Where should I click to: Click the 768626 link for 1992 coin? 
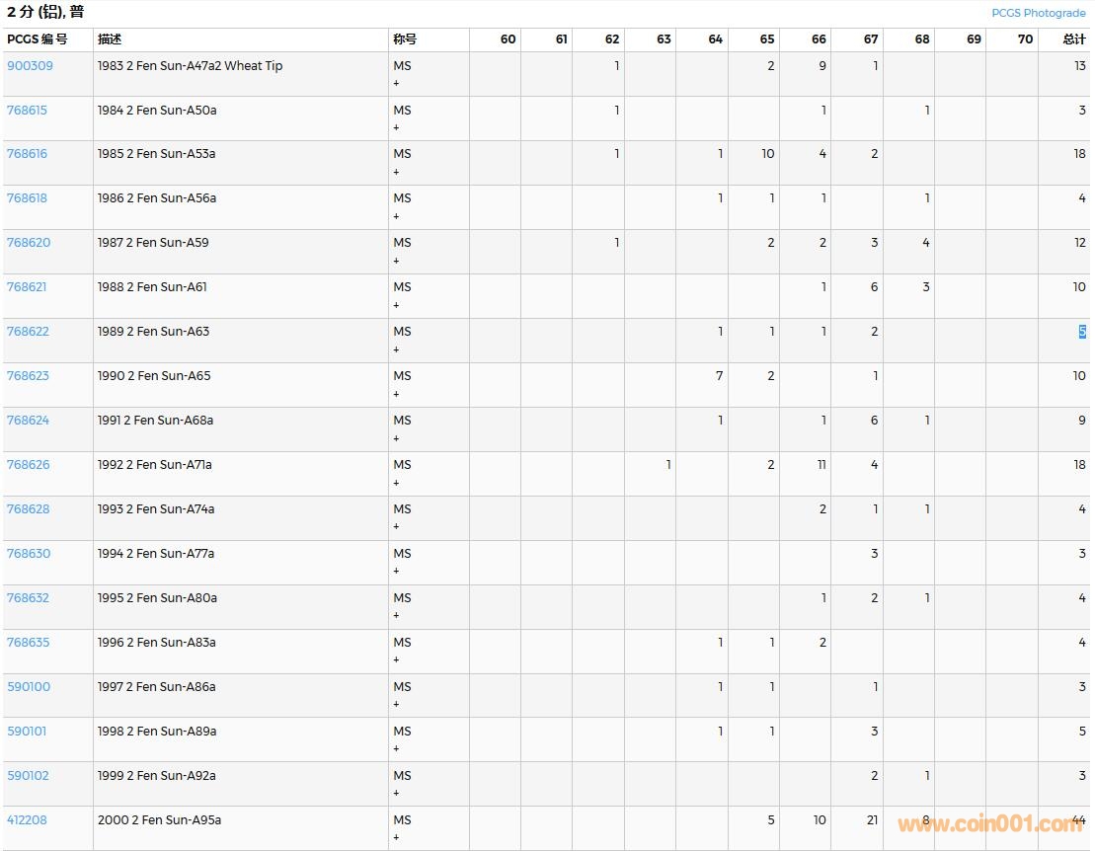[28, 465]
